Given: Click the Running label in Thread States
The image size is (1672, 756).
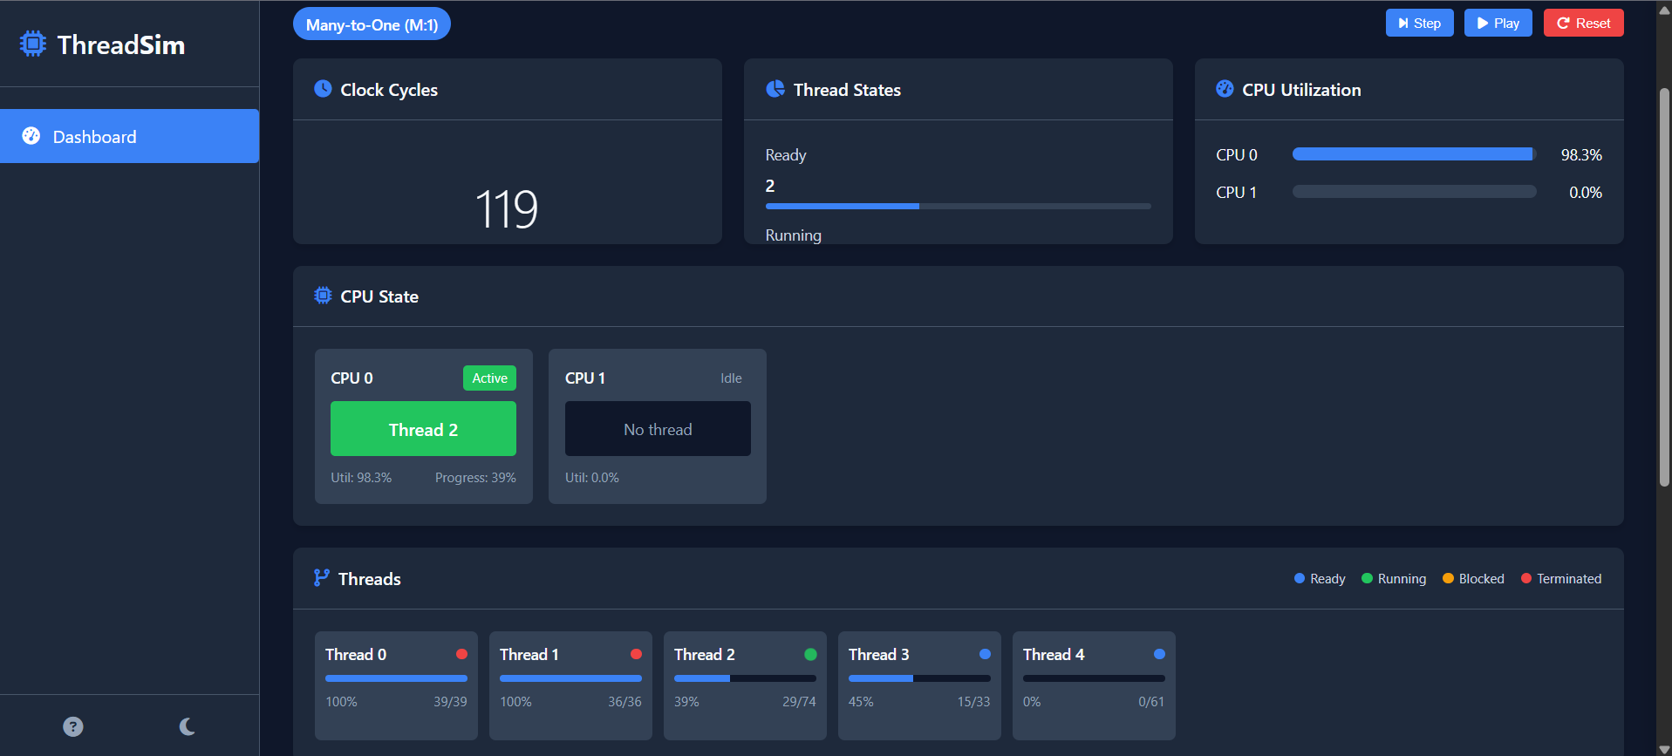Looking at the screenshot, I should [793, 235].
